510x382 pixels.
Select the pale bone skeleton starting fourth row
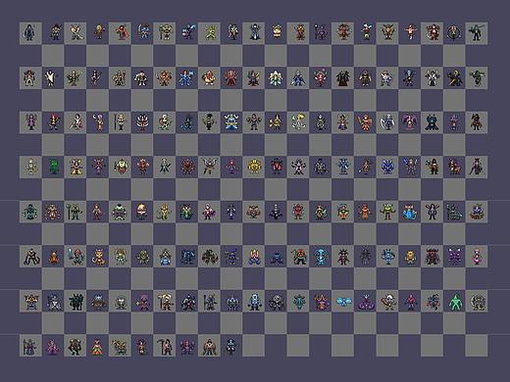[30, 167]
